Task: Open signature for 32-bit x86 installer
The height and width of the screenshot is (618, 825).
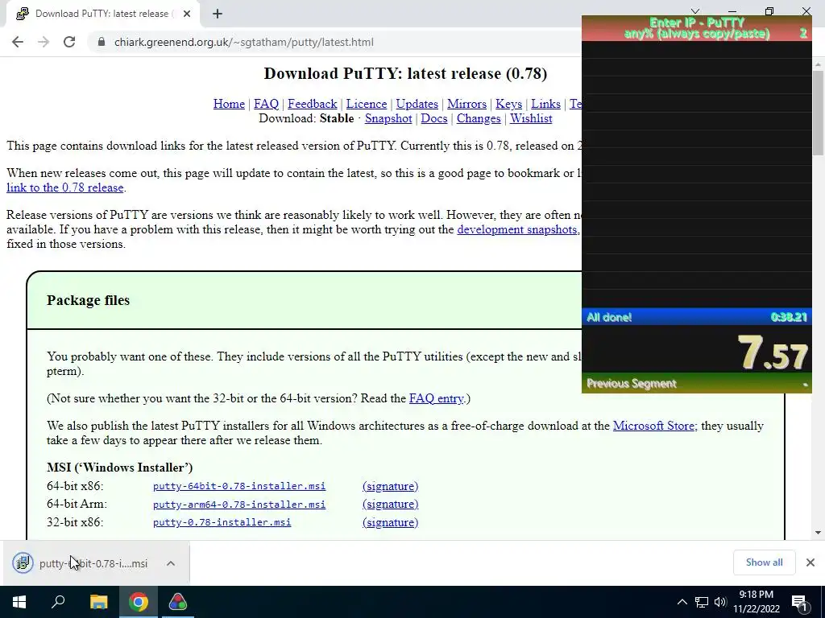Action: 391,522
